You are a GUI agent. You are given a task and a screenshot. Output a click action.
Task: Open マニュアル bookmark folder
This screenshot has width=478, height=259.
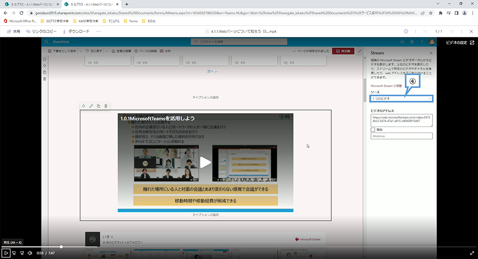[x=111, y=21]
